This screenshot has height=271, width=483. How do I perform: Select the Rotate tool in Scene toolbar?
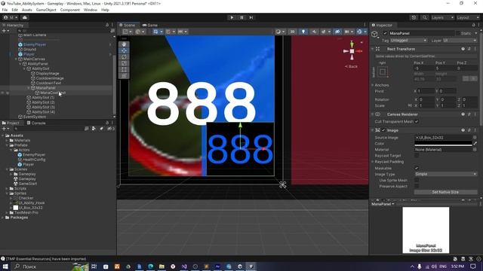point(124,57)
